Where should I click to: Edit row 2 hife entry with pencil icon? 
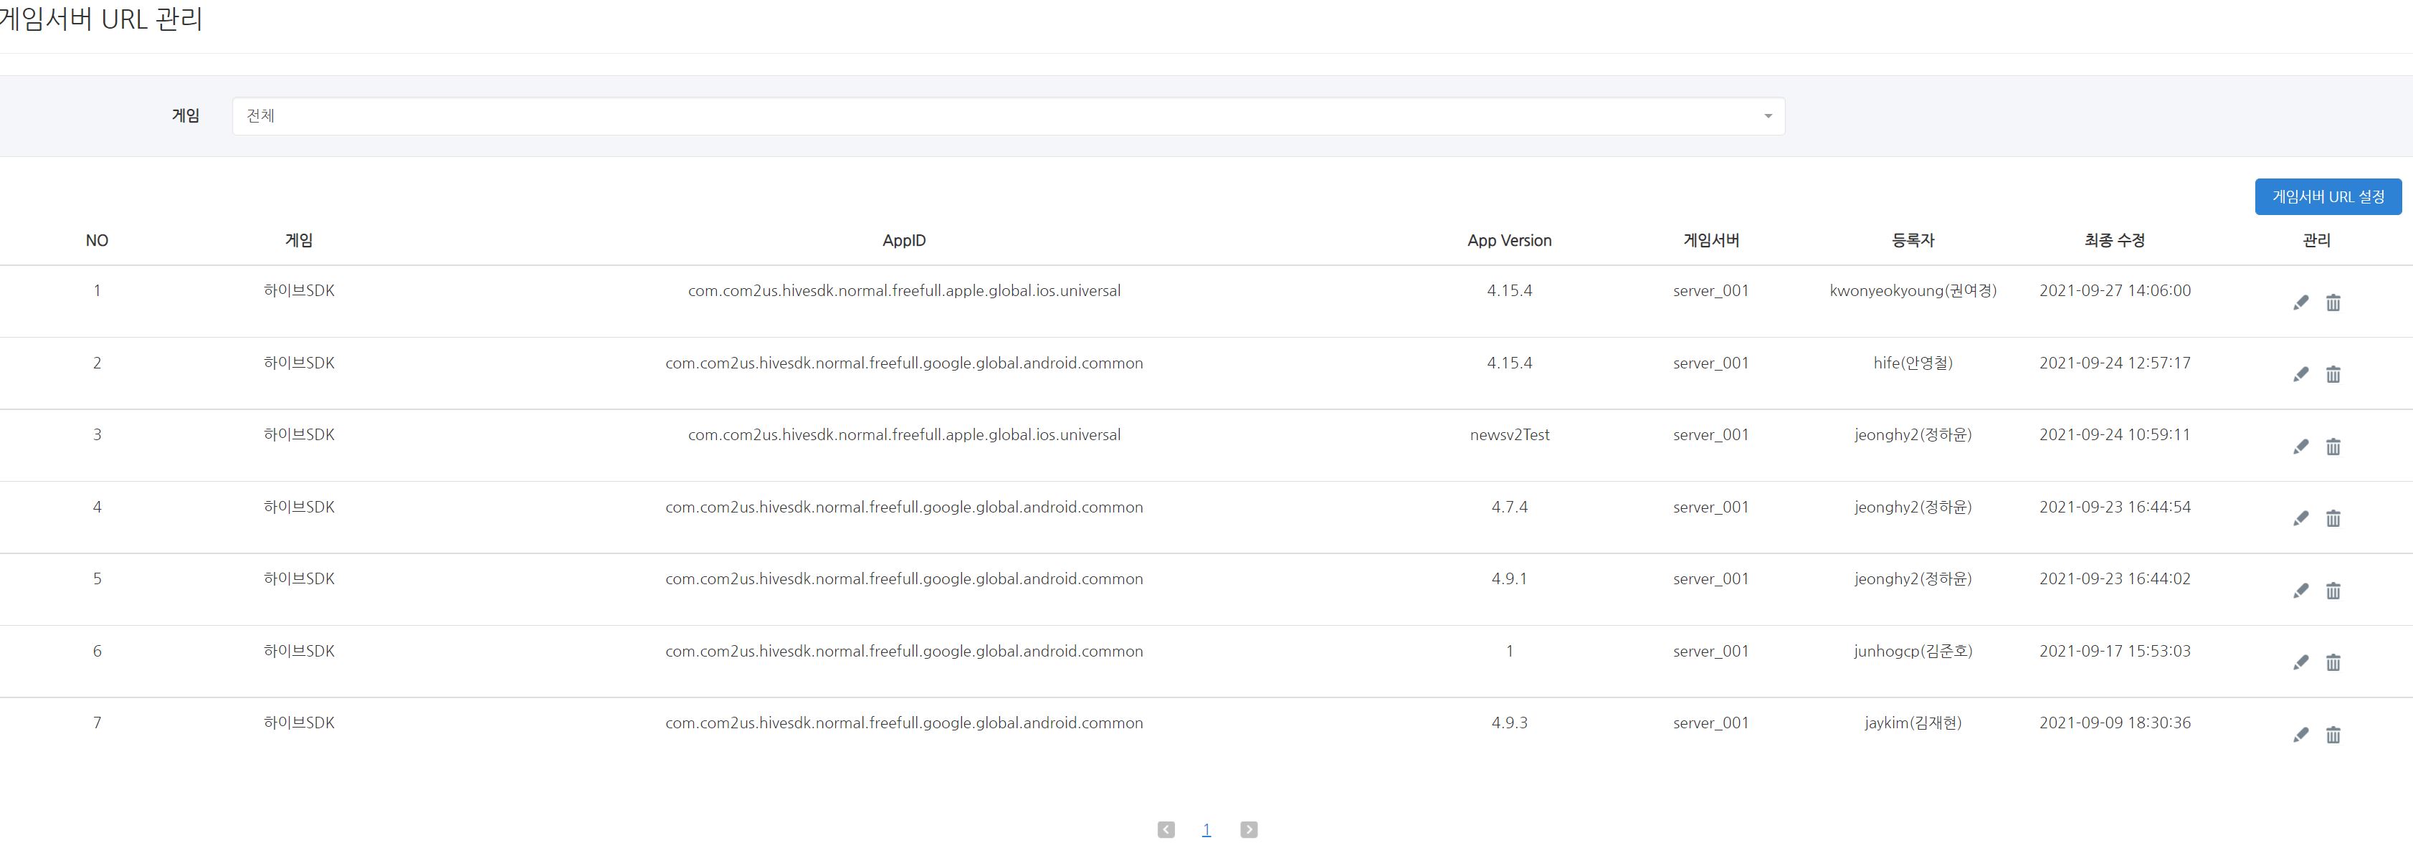[2300, 375]
